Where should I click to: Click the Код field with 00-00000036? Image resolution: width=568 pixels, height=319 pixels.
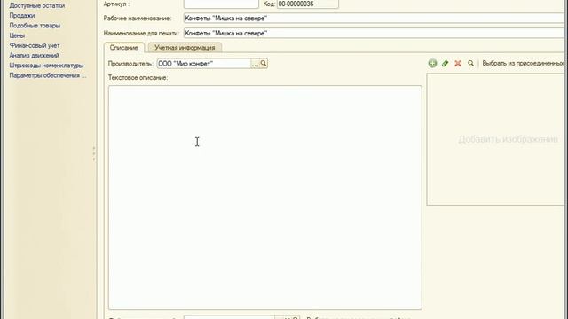click(x=308, y=4)
